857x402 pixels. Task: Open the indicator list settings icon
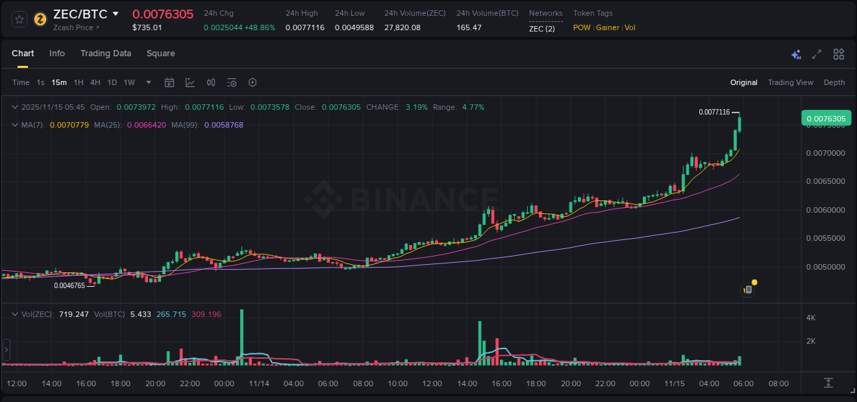(x=232, y=82)
